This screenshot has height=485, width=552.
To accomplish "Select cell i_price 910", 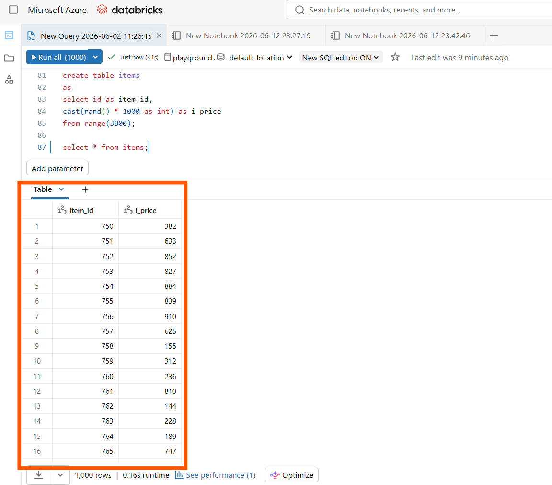I will 150,317.
